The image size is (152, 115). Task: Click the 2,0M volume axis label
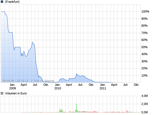(144, 104)
